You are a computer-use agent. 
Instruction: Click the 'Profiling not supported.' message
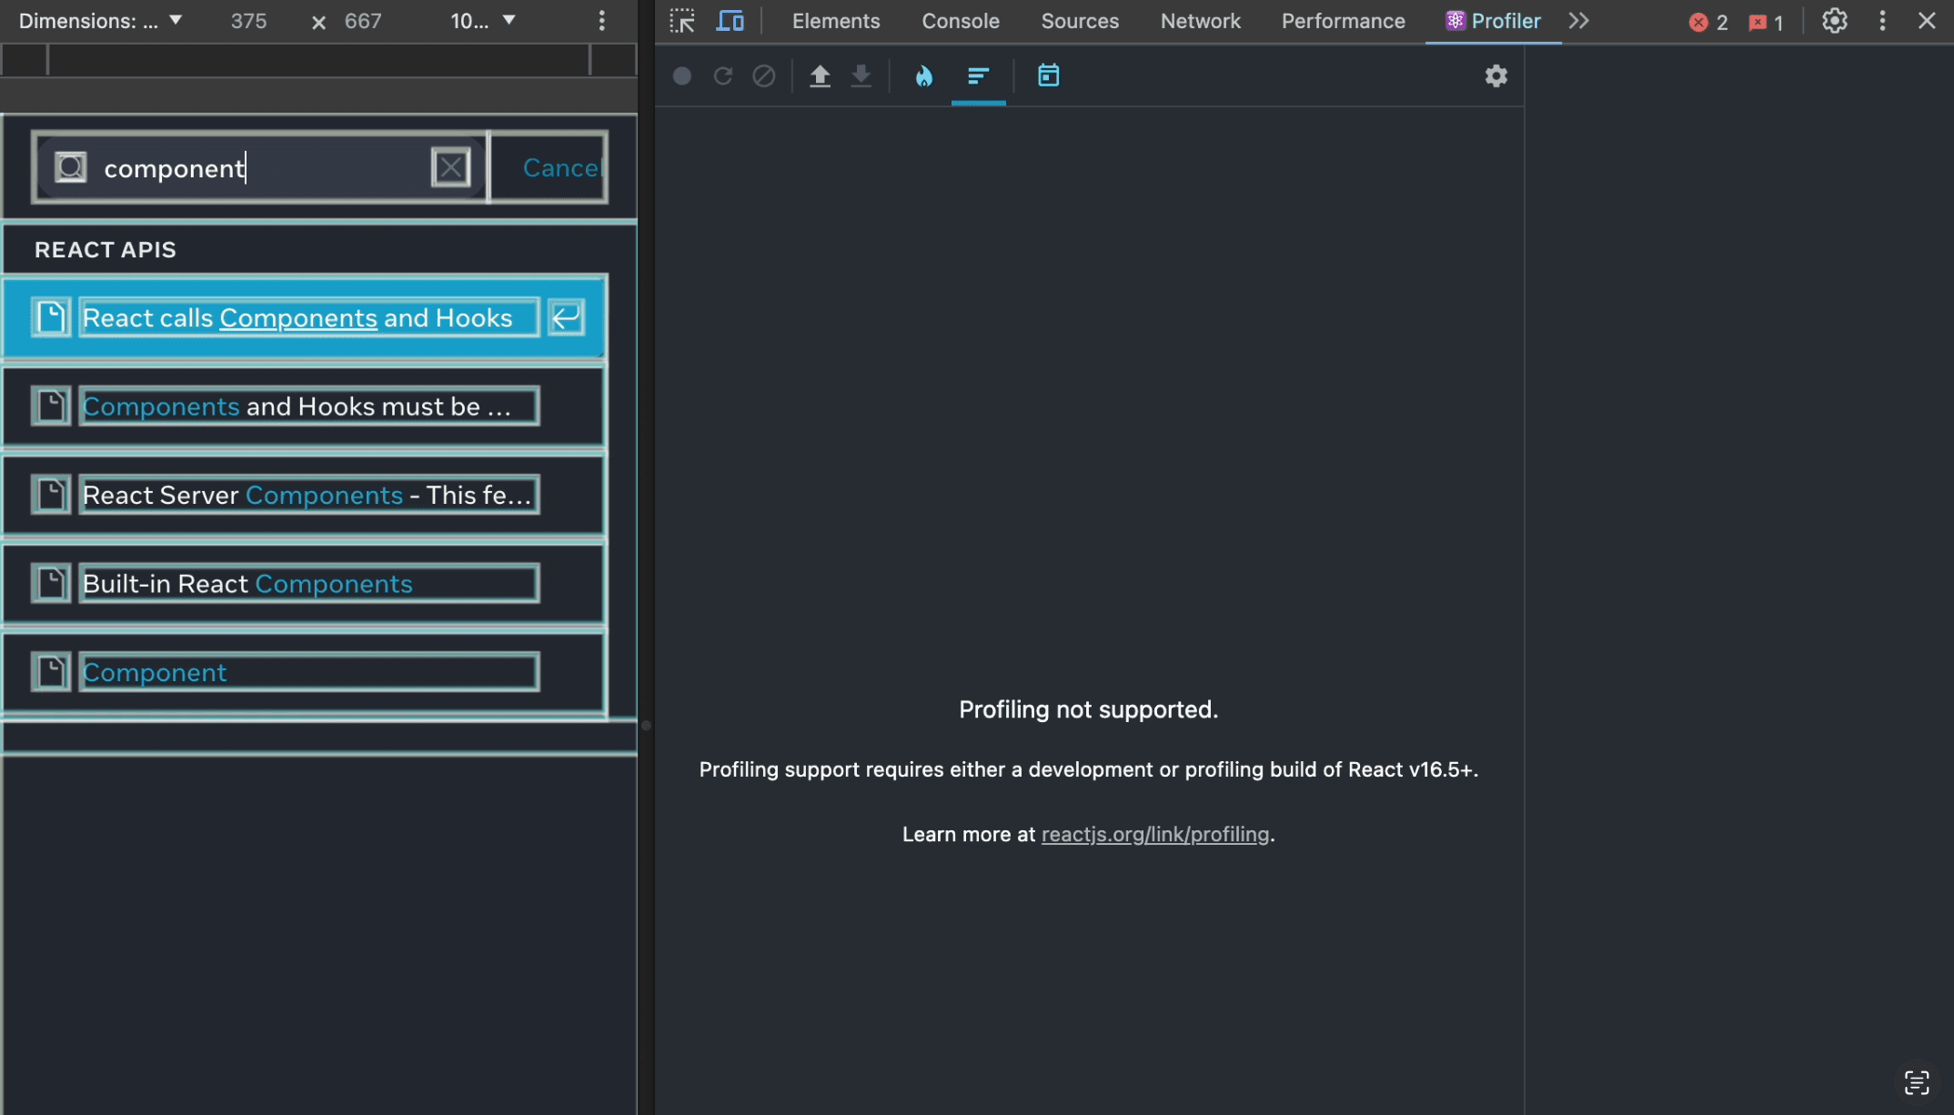1088,709
